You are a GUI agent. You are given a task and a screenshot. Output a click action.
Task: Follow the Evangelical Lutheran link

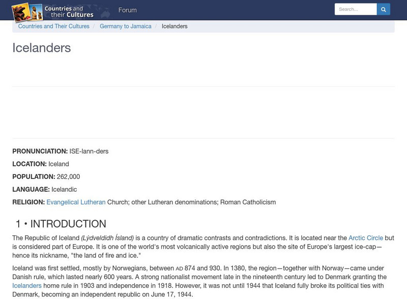tap(76, 202)
